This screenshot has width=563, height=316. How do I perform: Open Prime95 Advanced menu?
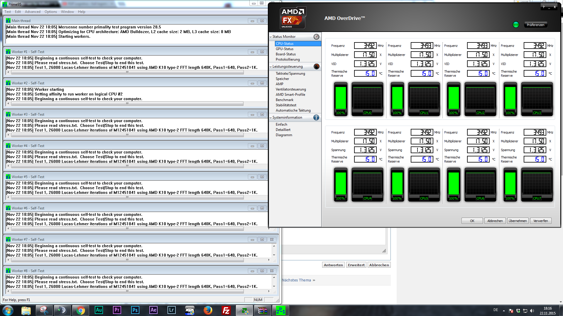point(33,12)
